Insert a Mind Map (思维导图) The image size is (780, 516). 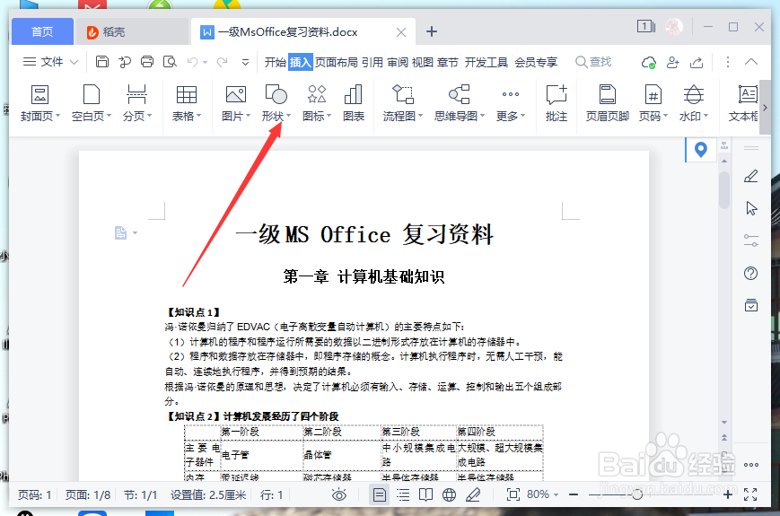point(460,103)
